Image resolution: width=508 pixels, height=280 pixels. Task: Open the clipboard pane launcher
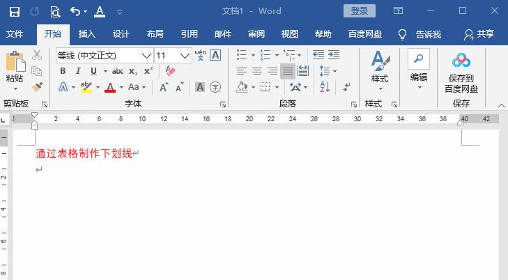[45, 104]
